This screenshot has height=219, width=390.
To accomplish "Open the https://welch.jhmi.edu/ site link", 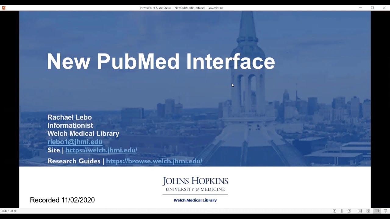I will pos(101,150).
